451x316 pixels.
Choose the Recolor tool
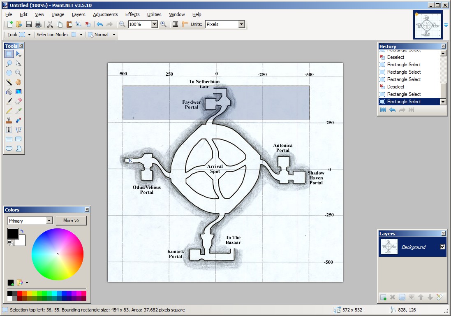tap(19, 120)
